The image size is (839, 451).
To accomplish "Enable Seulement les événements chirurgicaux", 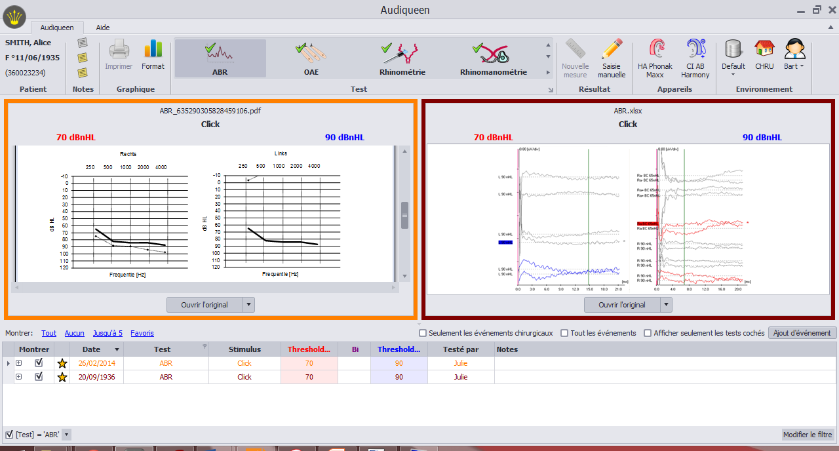I will pyautogui.click(x=422, y=333).
